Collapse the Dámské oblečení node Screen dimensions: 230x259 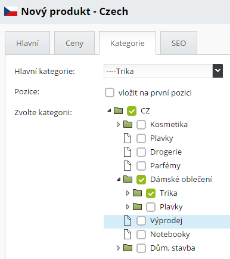tap(119, 180)
